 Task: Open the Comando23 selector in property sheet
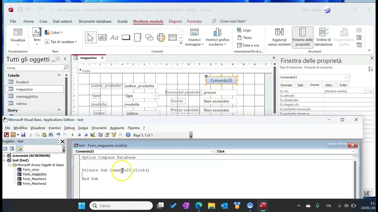pos(347,77)
